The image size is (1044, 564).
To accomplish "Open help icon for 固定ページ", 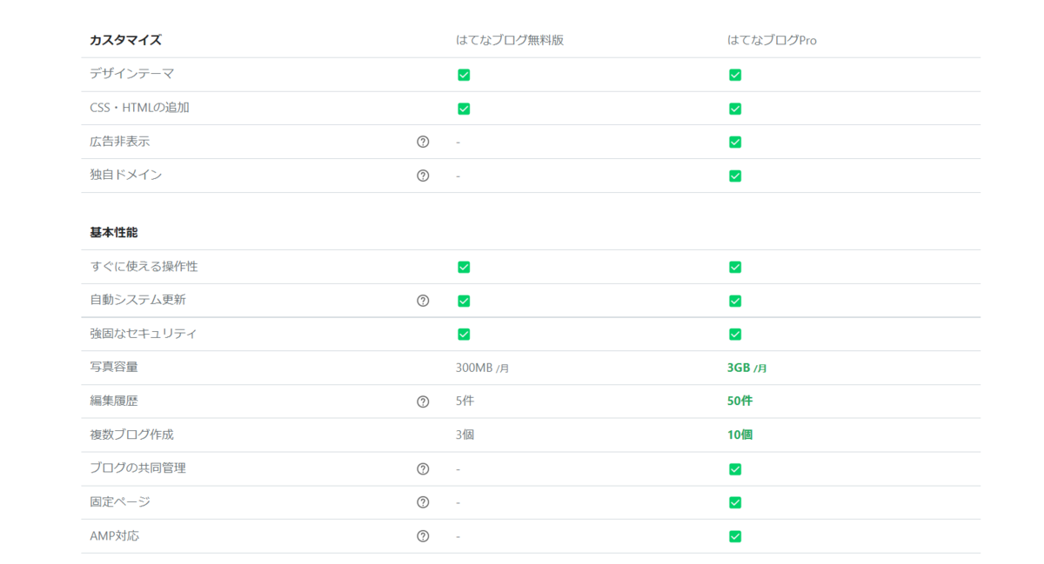I will click(x=423, y=502).
